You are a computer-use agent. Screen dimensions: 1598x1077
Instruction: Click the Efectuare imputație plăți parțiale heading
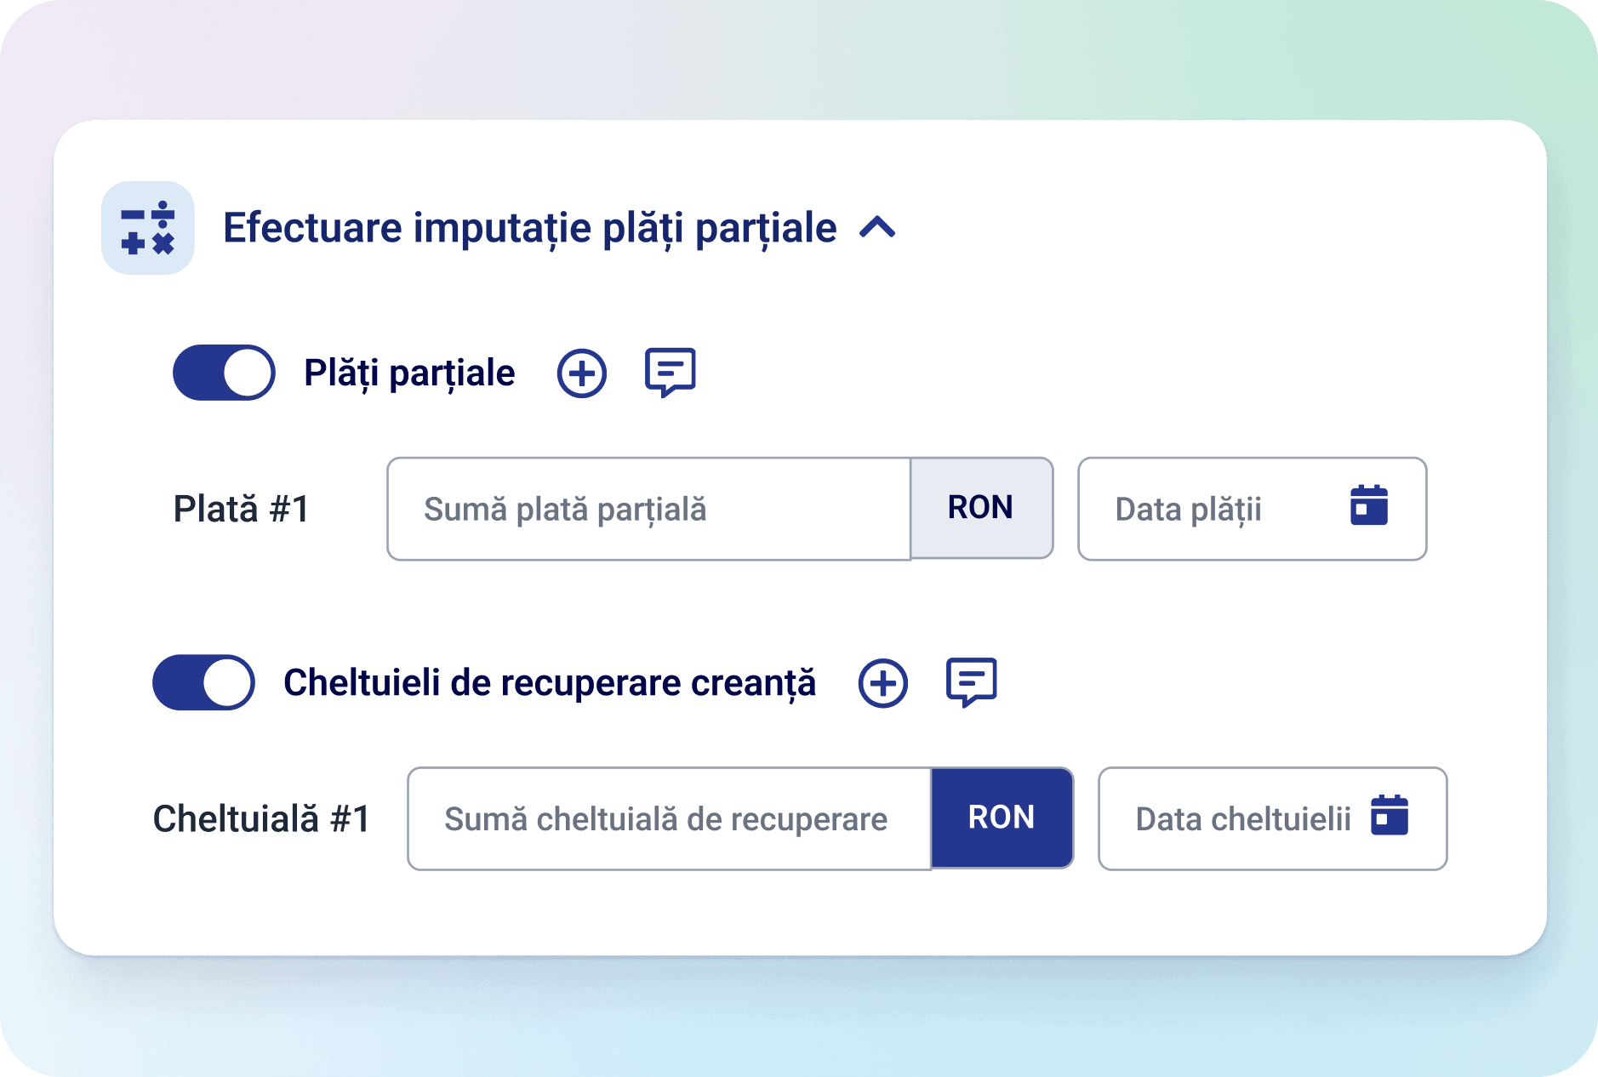529,228
